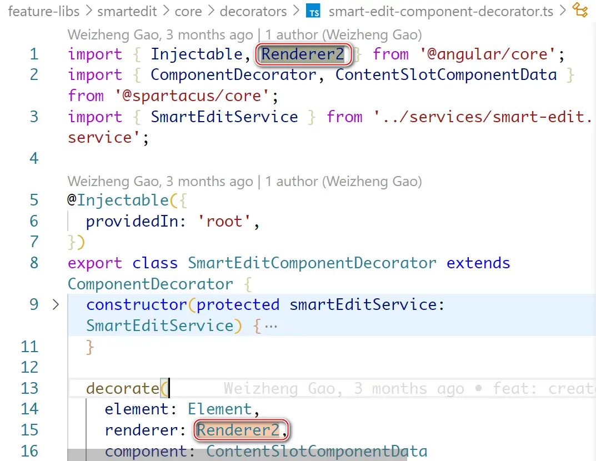596x461 pixels.
Task: Click the highlighted Renderer2 in the import line
Action: coord(303,54)
